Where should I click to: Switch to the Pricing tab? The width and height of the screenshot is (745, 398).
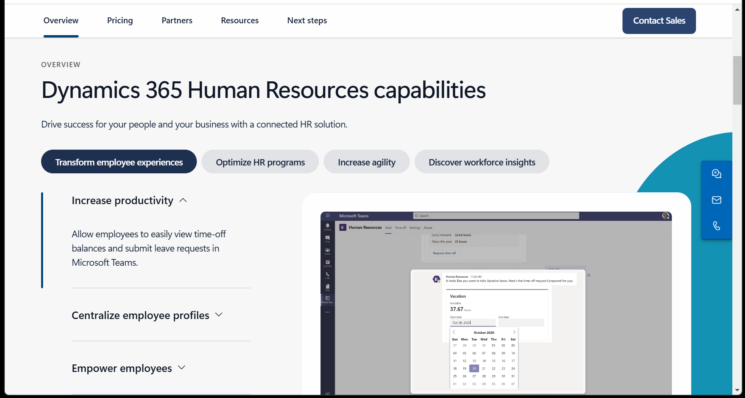click(120, 20)
